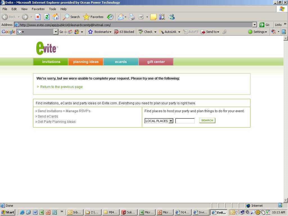Viewport: 288px width, 216px height.
Task: Open the Mail button dropdown arrow
Action: [126, 17]
